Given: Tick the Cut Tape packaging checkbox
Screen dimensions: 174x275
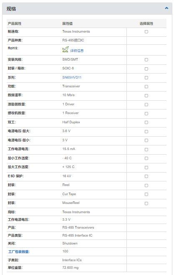Looking at the screenshot, I should point(146,194).
